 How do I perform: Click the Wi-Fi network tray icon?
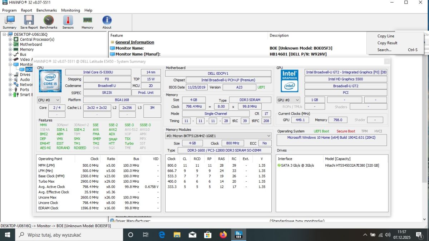[x=381, y=235]
